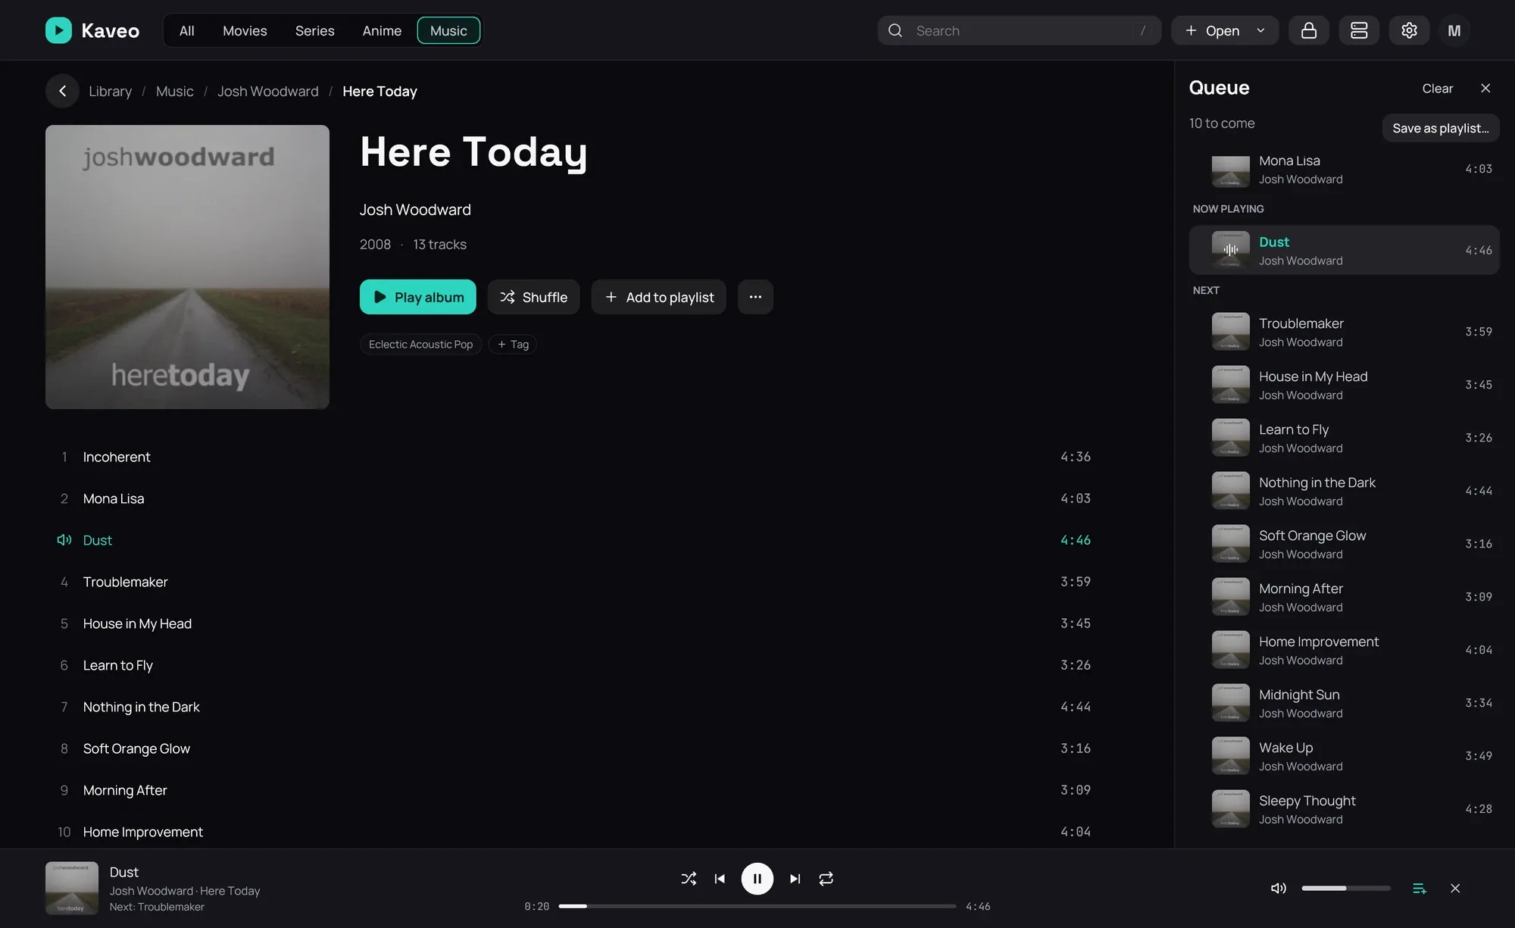Select Wake Up in the queue

point(1344,756)
